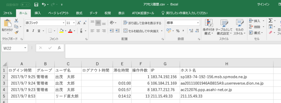This screenshot has width=281, height=103.
Task: Click the Increase Indent icon
Action: (117, 31)
